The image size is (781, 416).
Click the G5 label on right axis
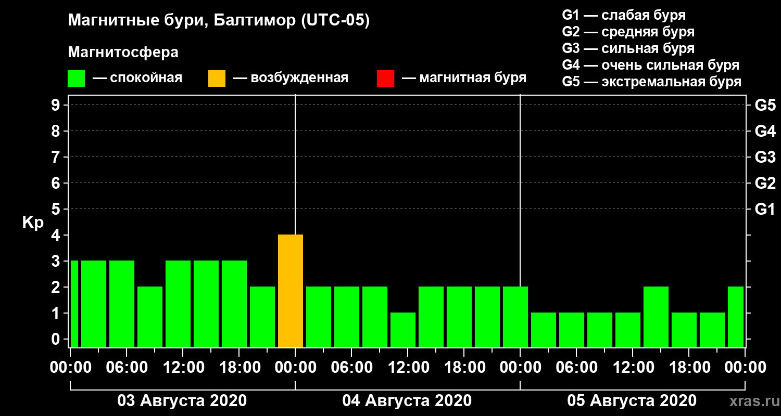click(765, 105)
